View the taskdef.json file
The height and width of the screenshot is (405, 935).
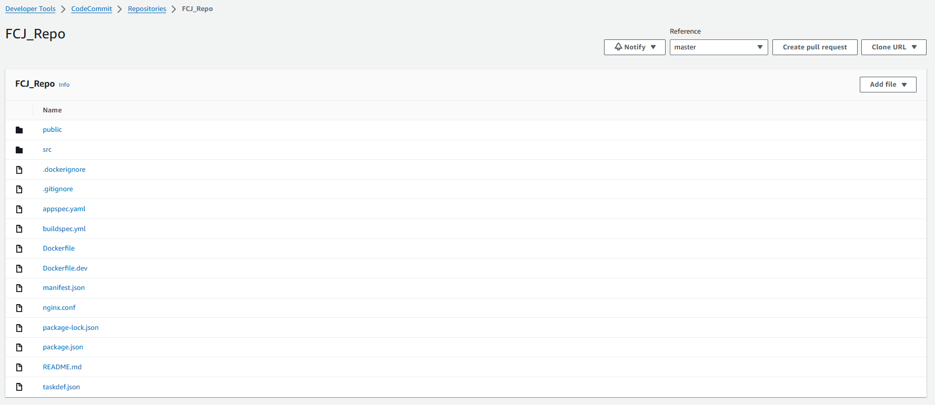pyautogui.click(x=62, y=387)
